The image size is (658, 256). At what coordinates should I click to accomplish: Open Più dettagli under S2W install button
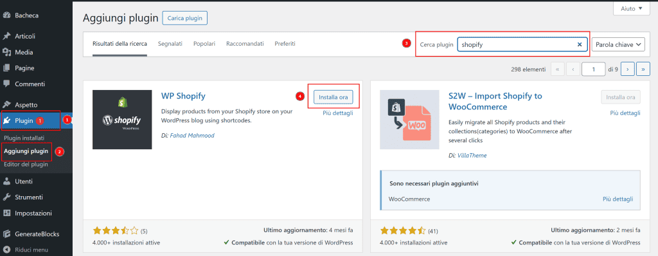tap(625, 113)
